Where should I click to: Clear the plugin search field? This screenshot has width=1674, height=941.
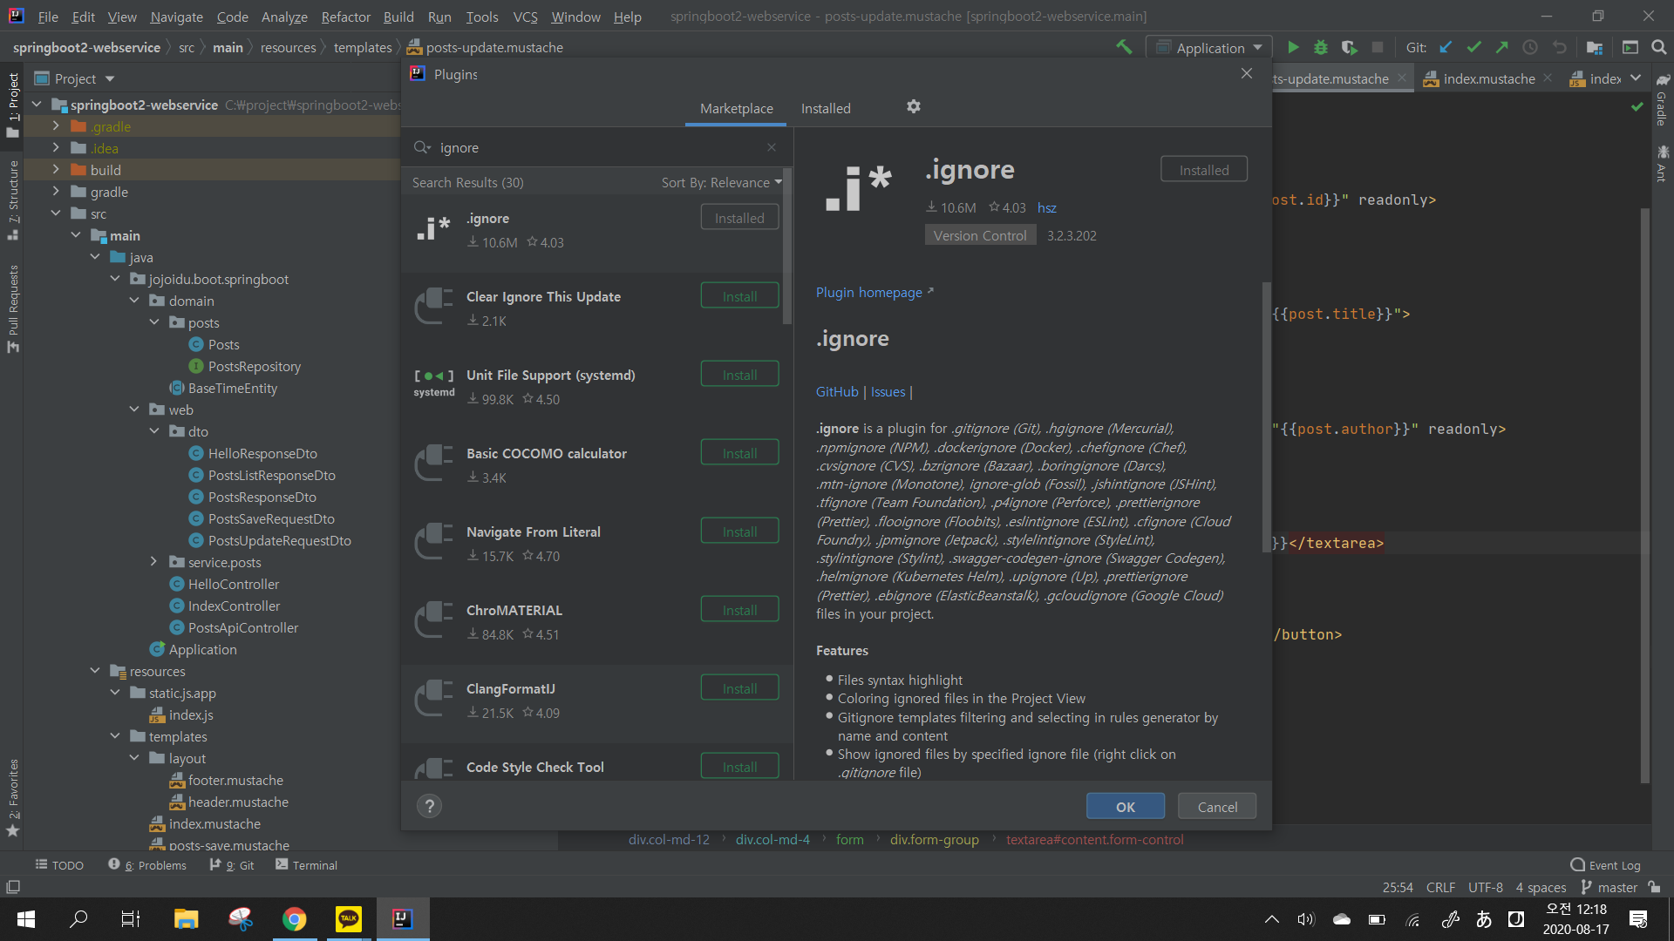click(x=772, y=147)
